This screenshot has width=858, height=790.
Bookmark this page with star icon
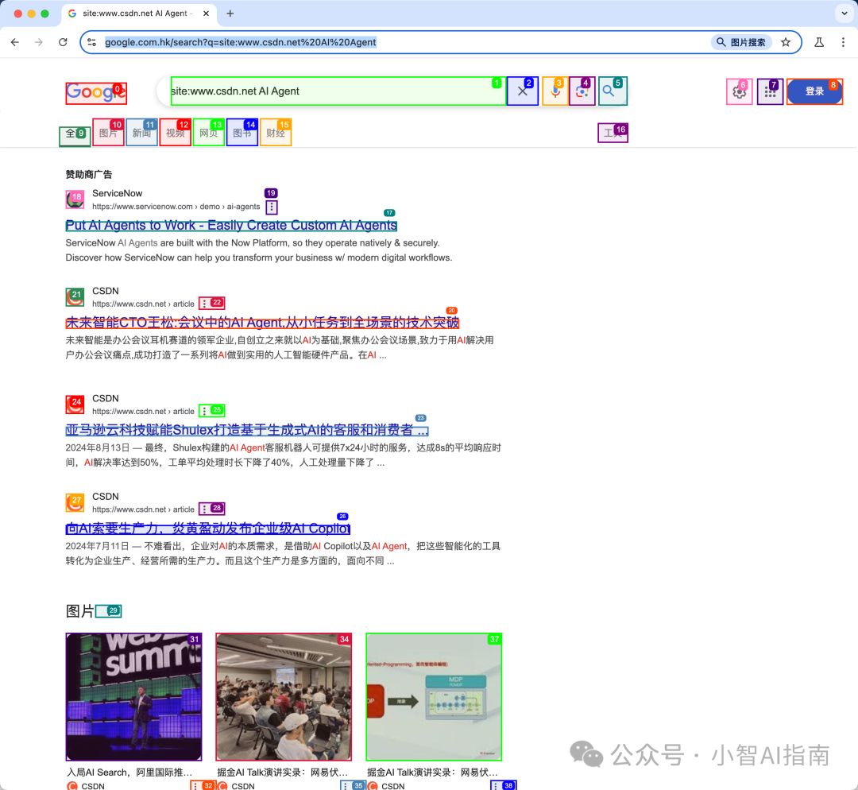[x=786, y=42]
